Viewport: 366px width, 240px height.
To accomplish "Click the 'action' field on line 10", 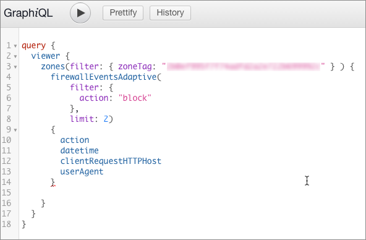I will (75, 140).
